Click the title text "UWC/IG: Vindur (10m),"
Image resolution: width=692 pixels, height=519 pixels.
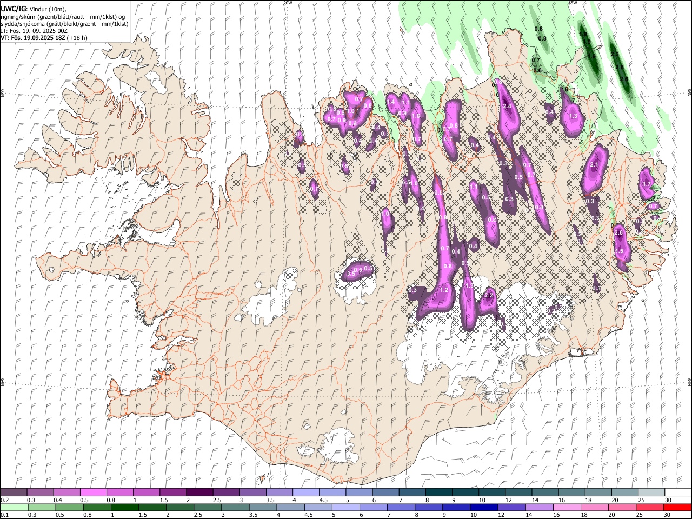(34, 9)
